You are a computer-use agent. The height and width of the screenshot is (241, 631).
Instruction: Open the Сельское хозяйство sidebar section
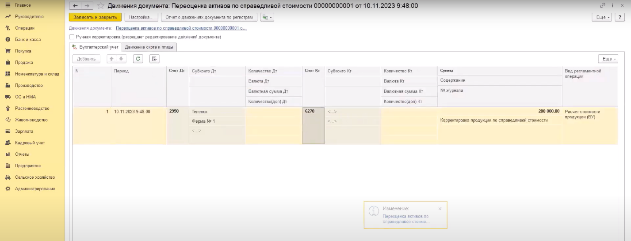point(34,177)
